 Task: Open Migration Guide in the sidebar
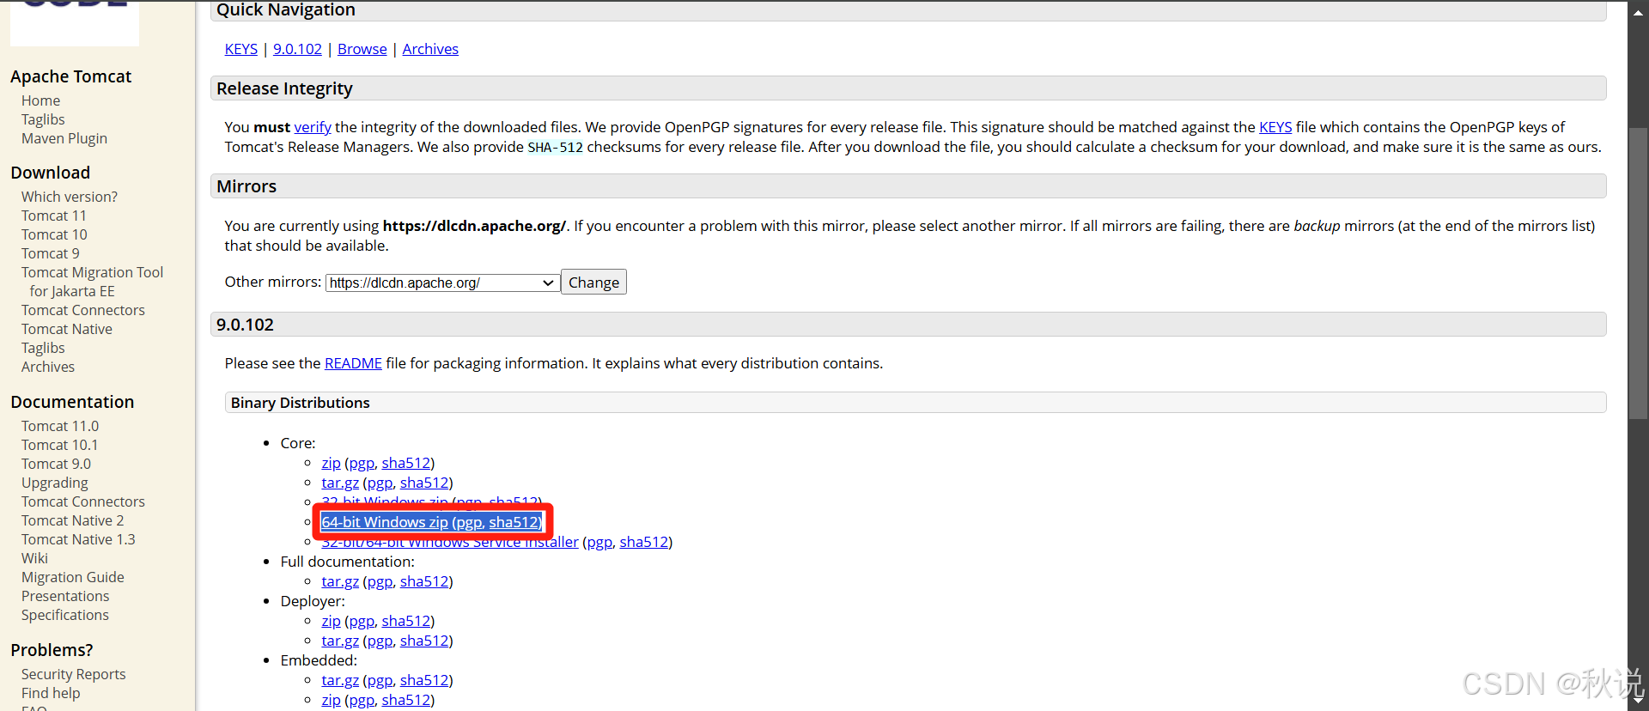pos(73,577)
